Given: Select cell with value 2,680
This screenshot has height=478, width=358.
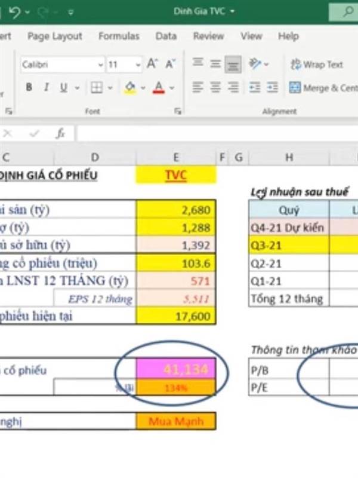Looking at the screenshot, I should [x=176, y=210].
